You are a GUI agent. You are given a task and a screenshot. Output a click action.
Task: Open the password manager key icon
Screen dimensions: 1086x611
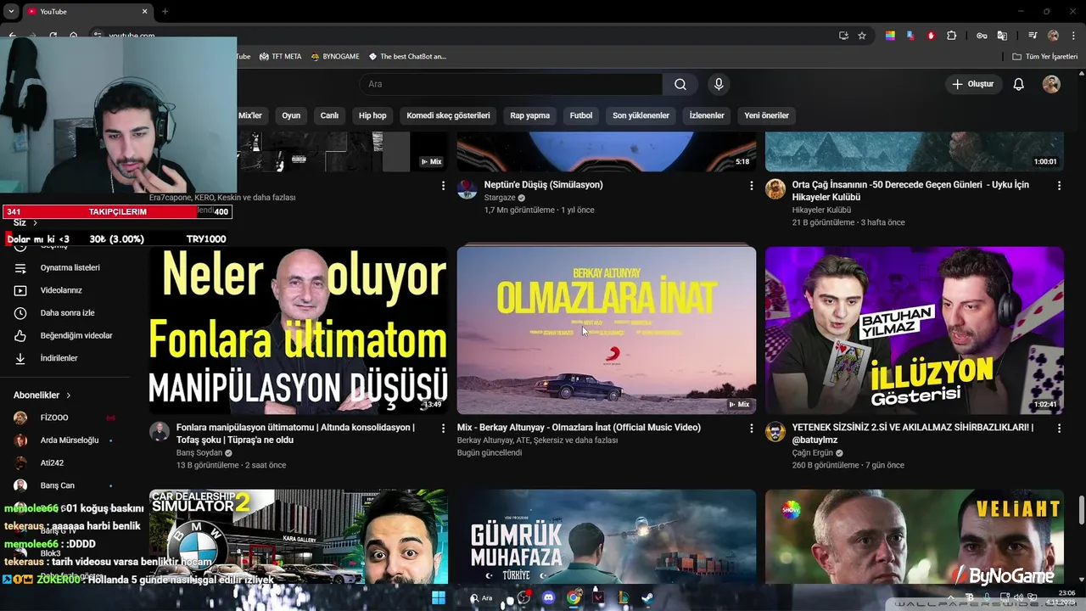(x=982, y=36)
